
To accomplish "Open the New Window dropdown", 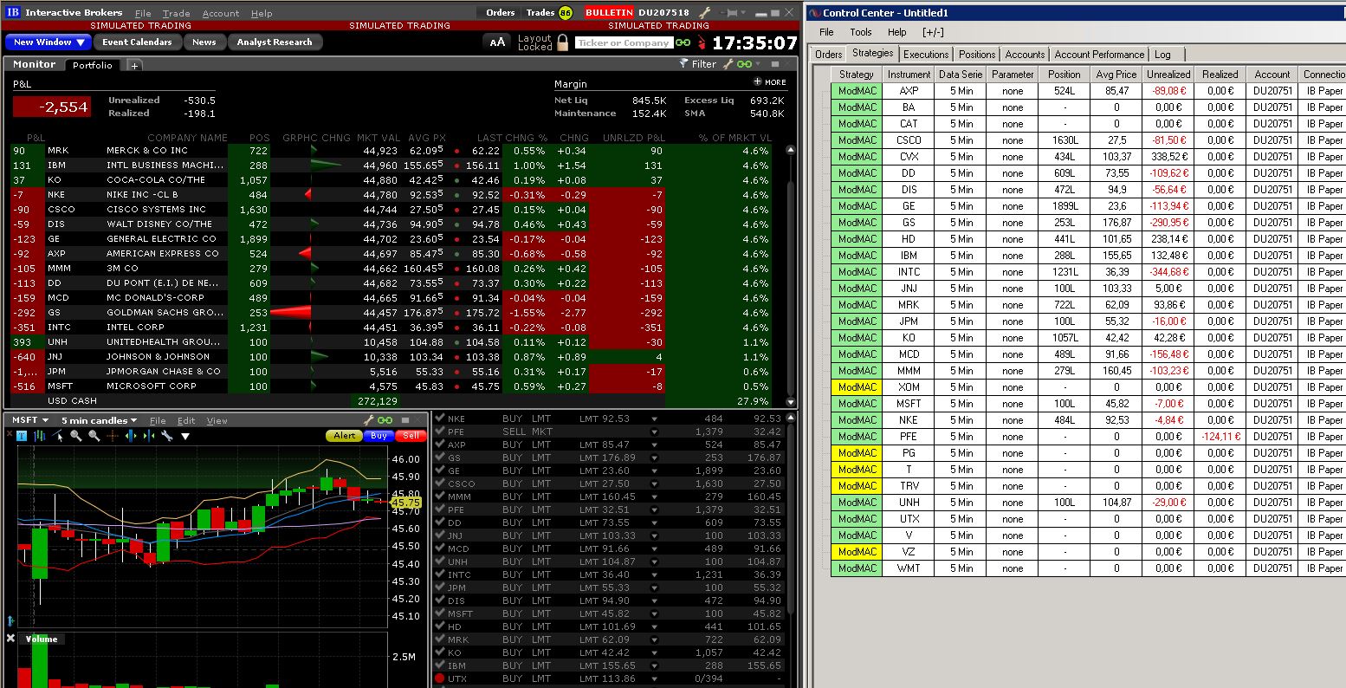I will 49,42.
